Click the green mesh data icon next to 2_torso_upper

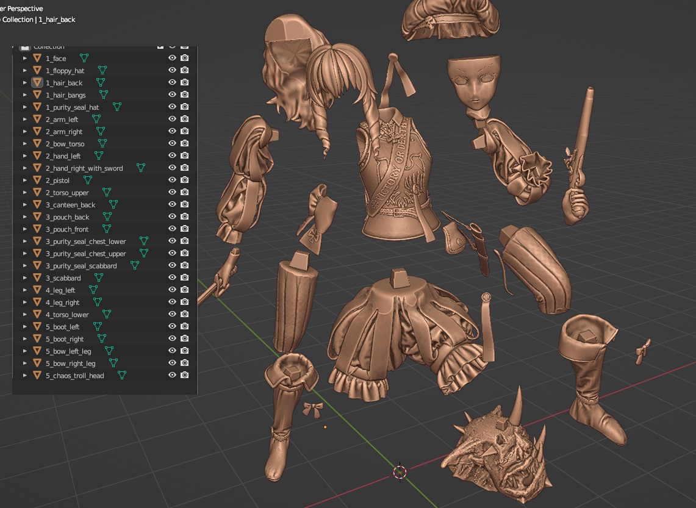click(x=107, y=192)
